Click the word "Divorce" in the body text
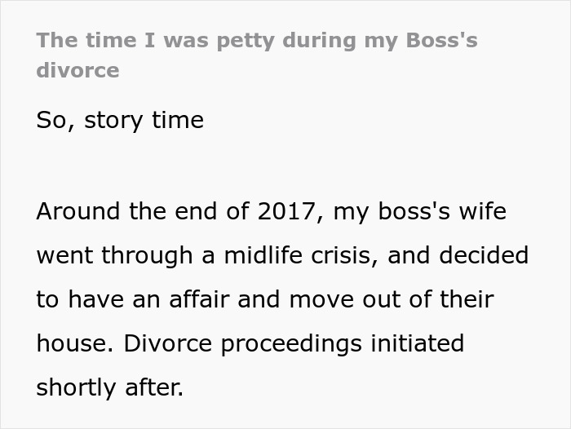Screen dimensions: 571x429 coord(168,344)
